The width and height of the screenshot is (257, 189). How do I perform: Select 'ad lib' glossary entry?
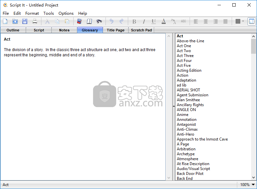tap(181, 85)
